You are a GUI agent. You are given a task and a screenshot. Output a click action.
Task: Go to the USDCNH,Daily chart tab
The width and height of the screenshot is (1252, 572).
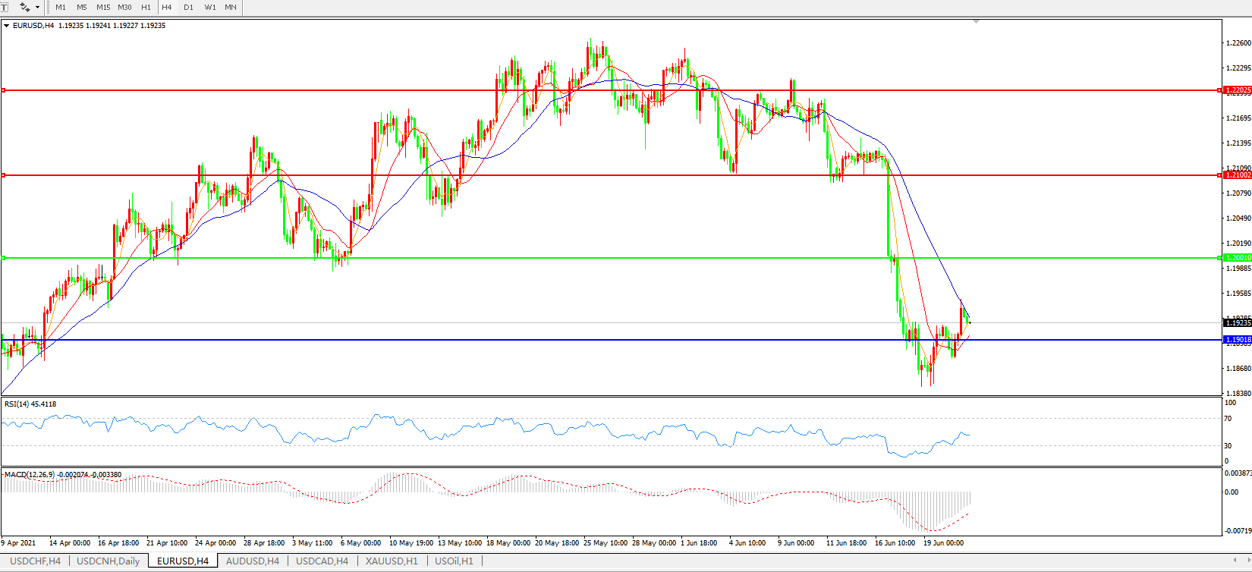(108, 561)
